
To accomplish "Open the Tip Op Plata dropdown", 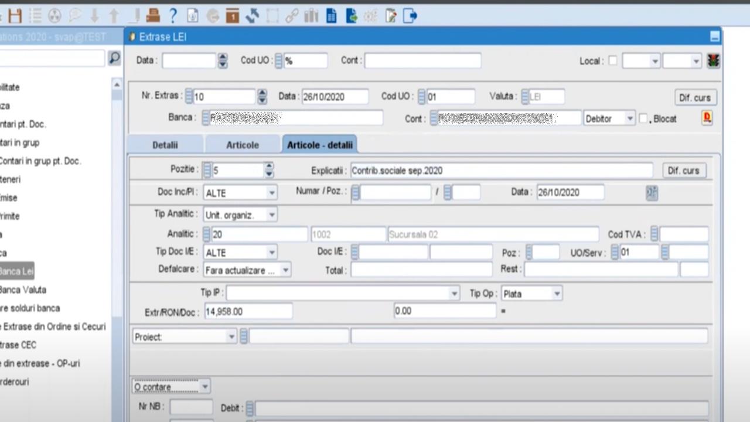I will (557, 294).
